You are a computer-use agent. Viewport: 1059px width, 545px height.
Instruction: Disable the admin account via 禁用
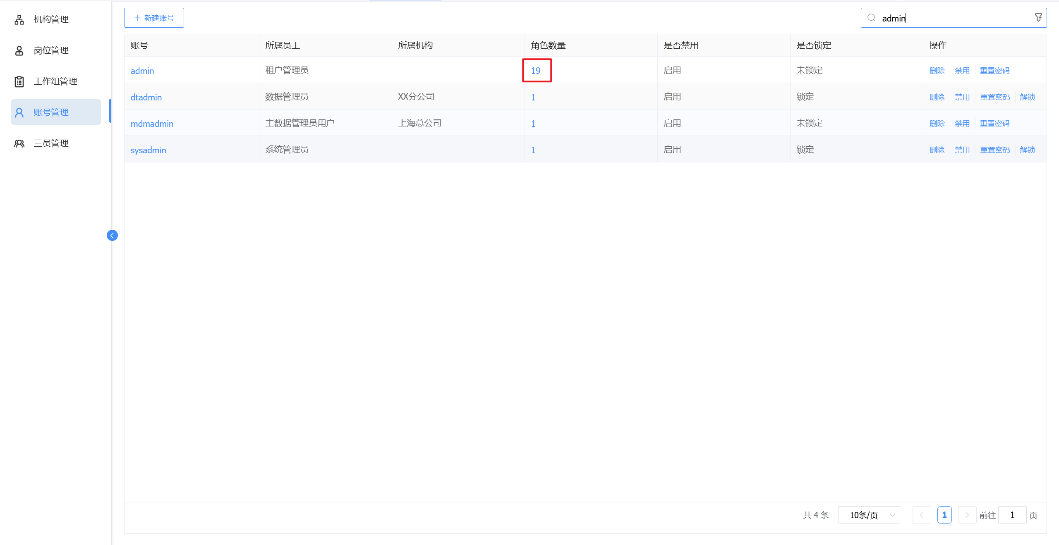point(962,71)
